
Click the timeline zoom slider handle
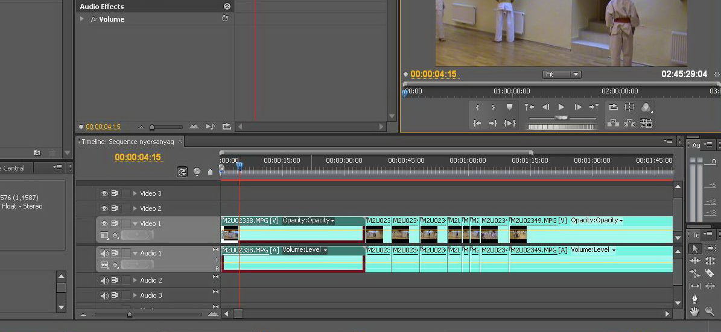click(130, 315)
